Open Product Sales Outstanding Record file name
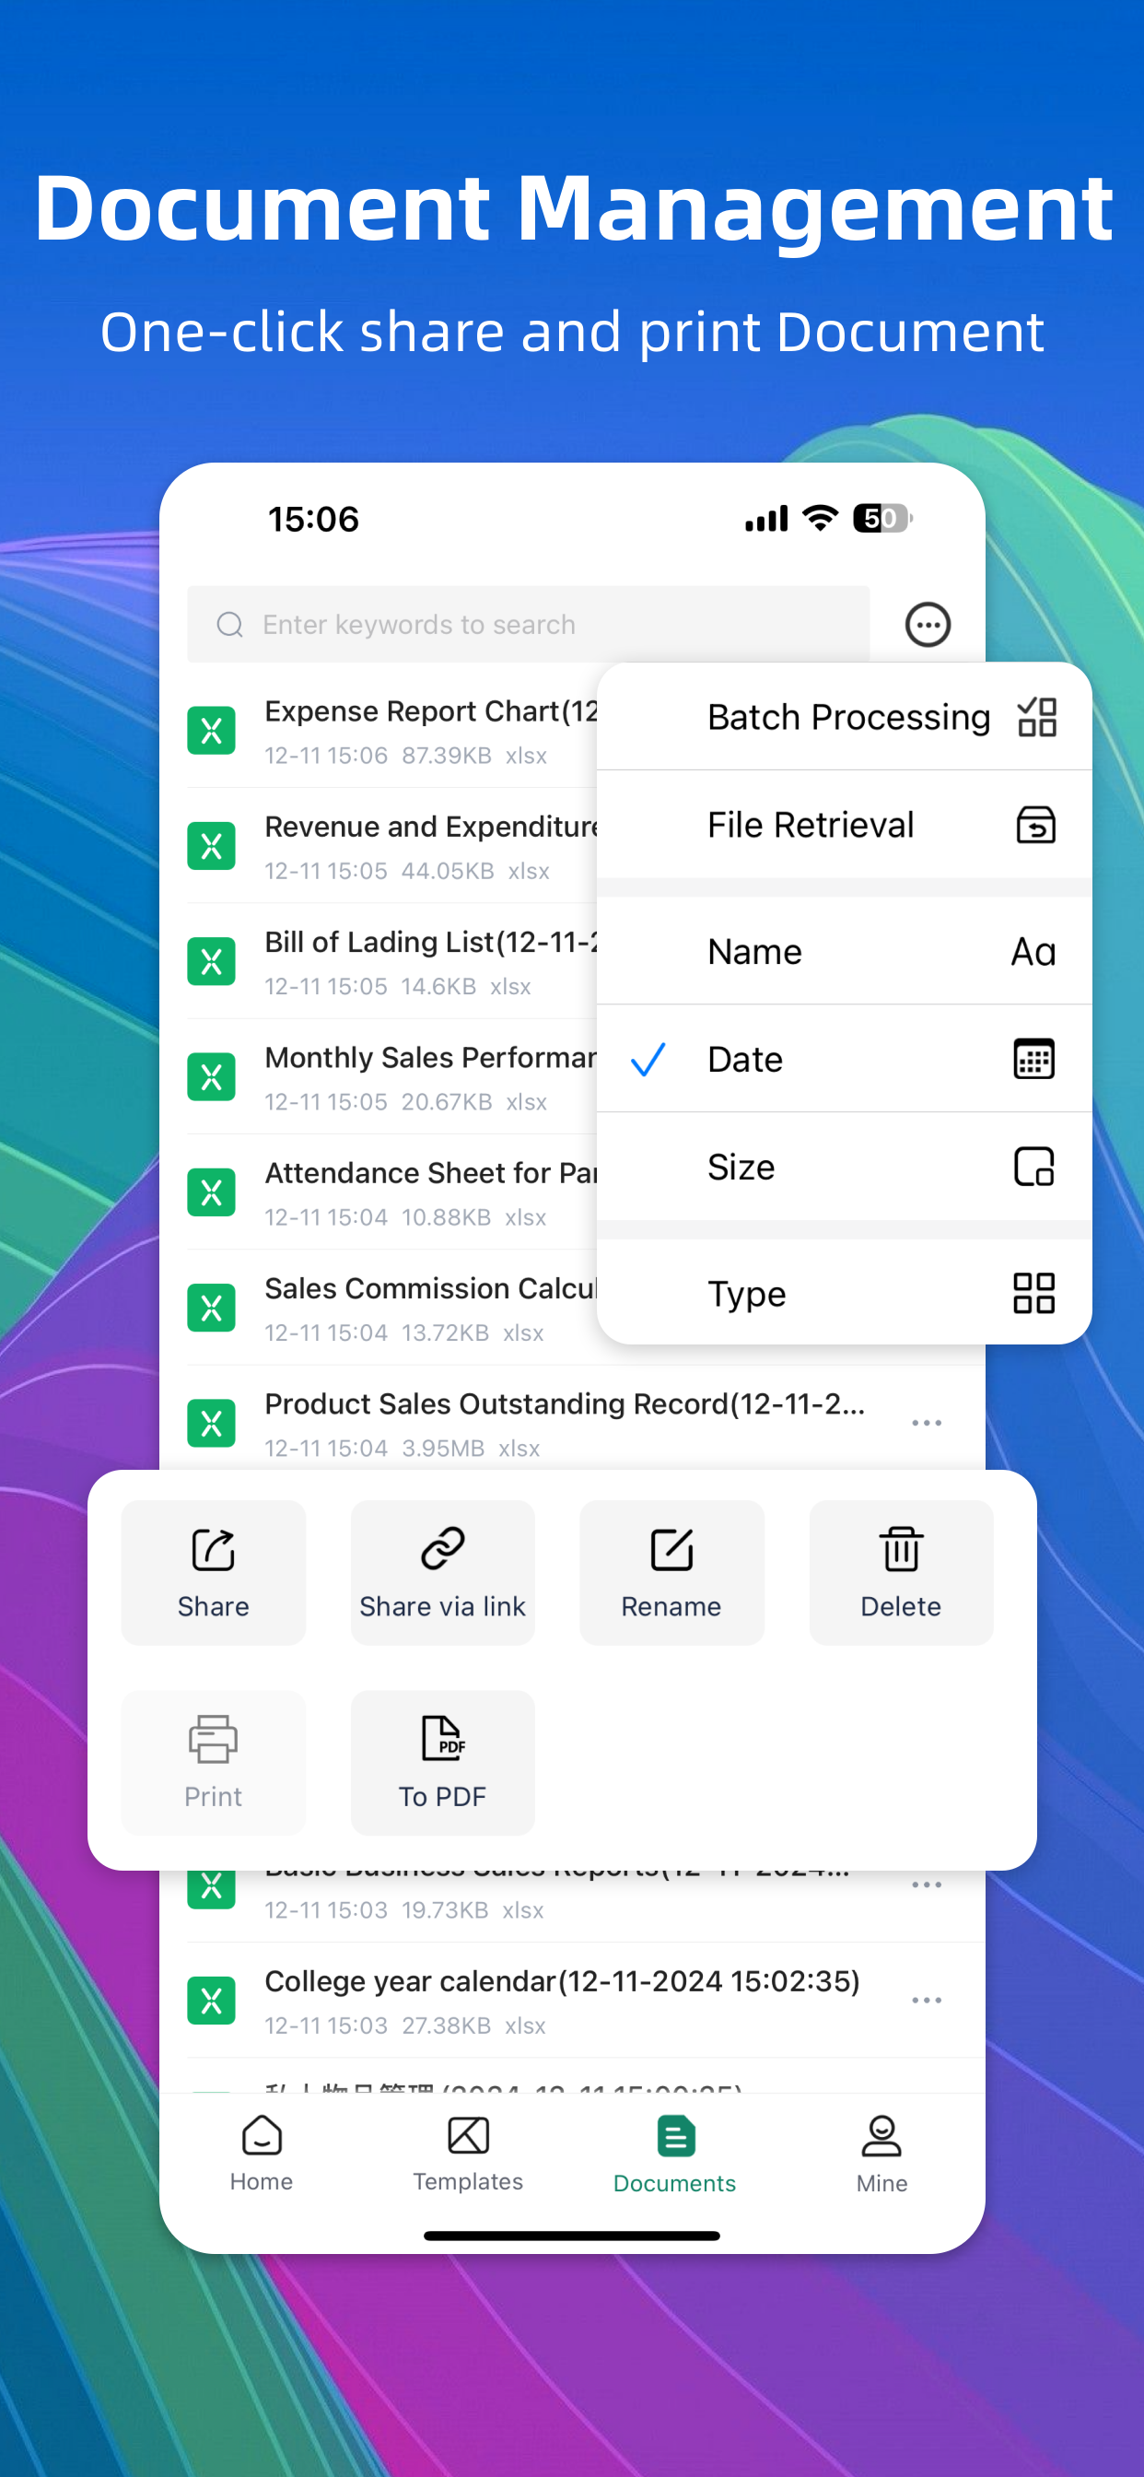This screenshot has width=1144, height=2477. 566,1403
